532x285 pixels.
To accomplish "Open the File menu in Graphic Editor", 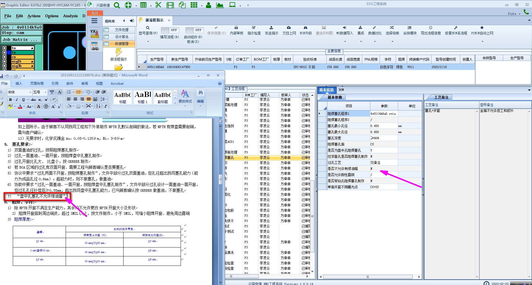I will 8,16.
